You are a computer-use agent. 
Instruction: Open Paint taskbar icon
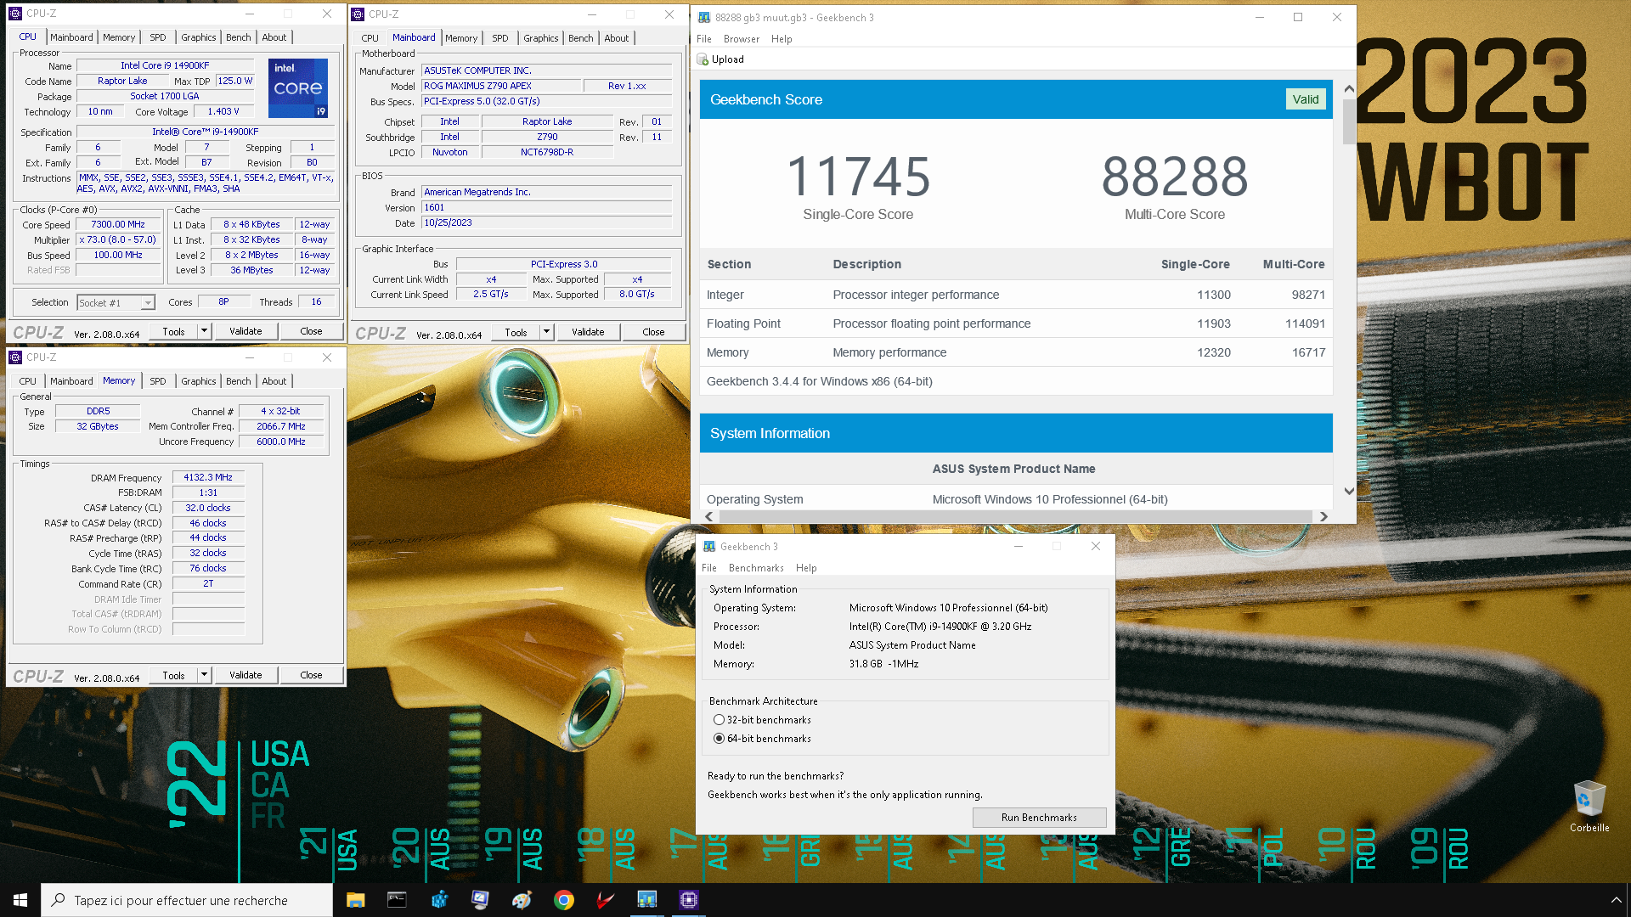point(522,900)
